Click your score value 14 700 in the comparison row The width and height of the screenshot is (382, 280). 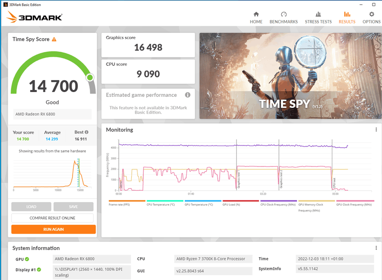pos(23,139)
